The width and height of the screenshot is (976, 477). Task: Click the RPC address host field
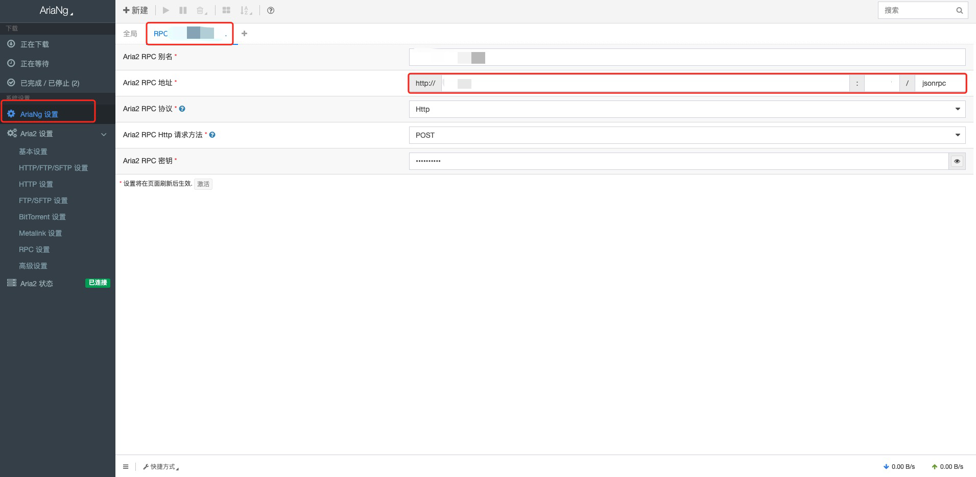(646, 83)
